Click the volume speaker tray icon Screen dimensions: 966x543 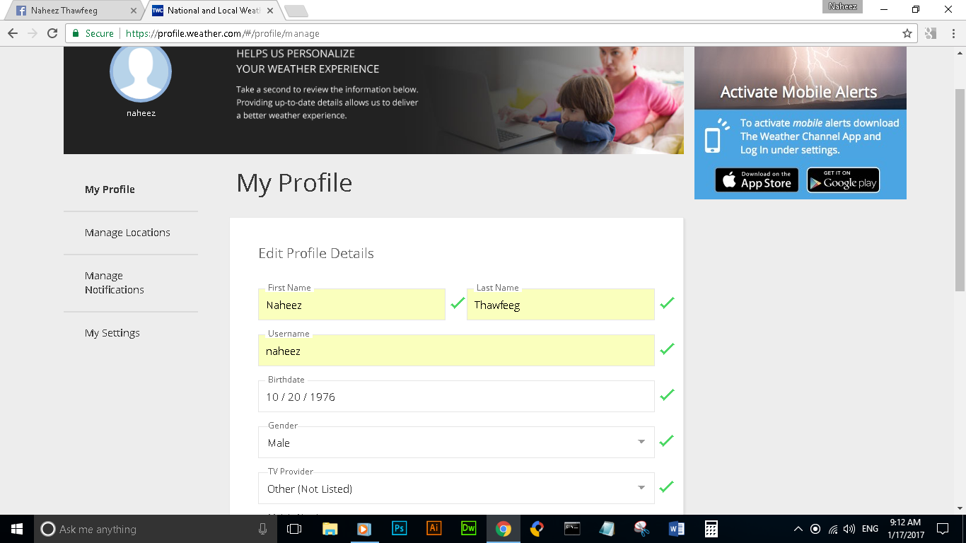click(x=849, y=529)
